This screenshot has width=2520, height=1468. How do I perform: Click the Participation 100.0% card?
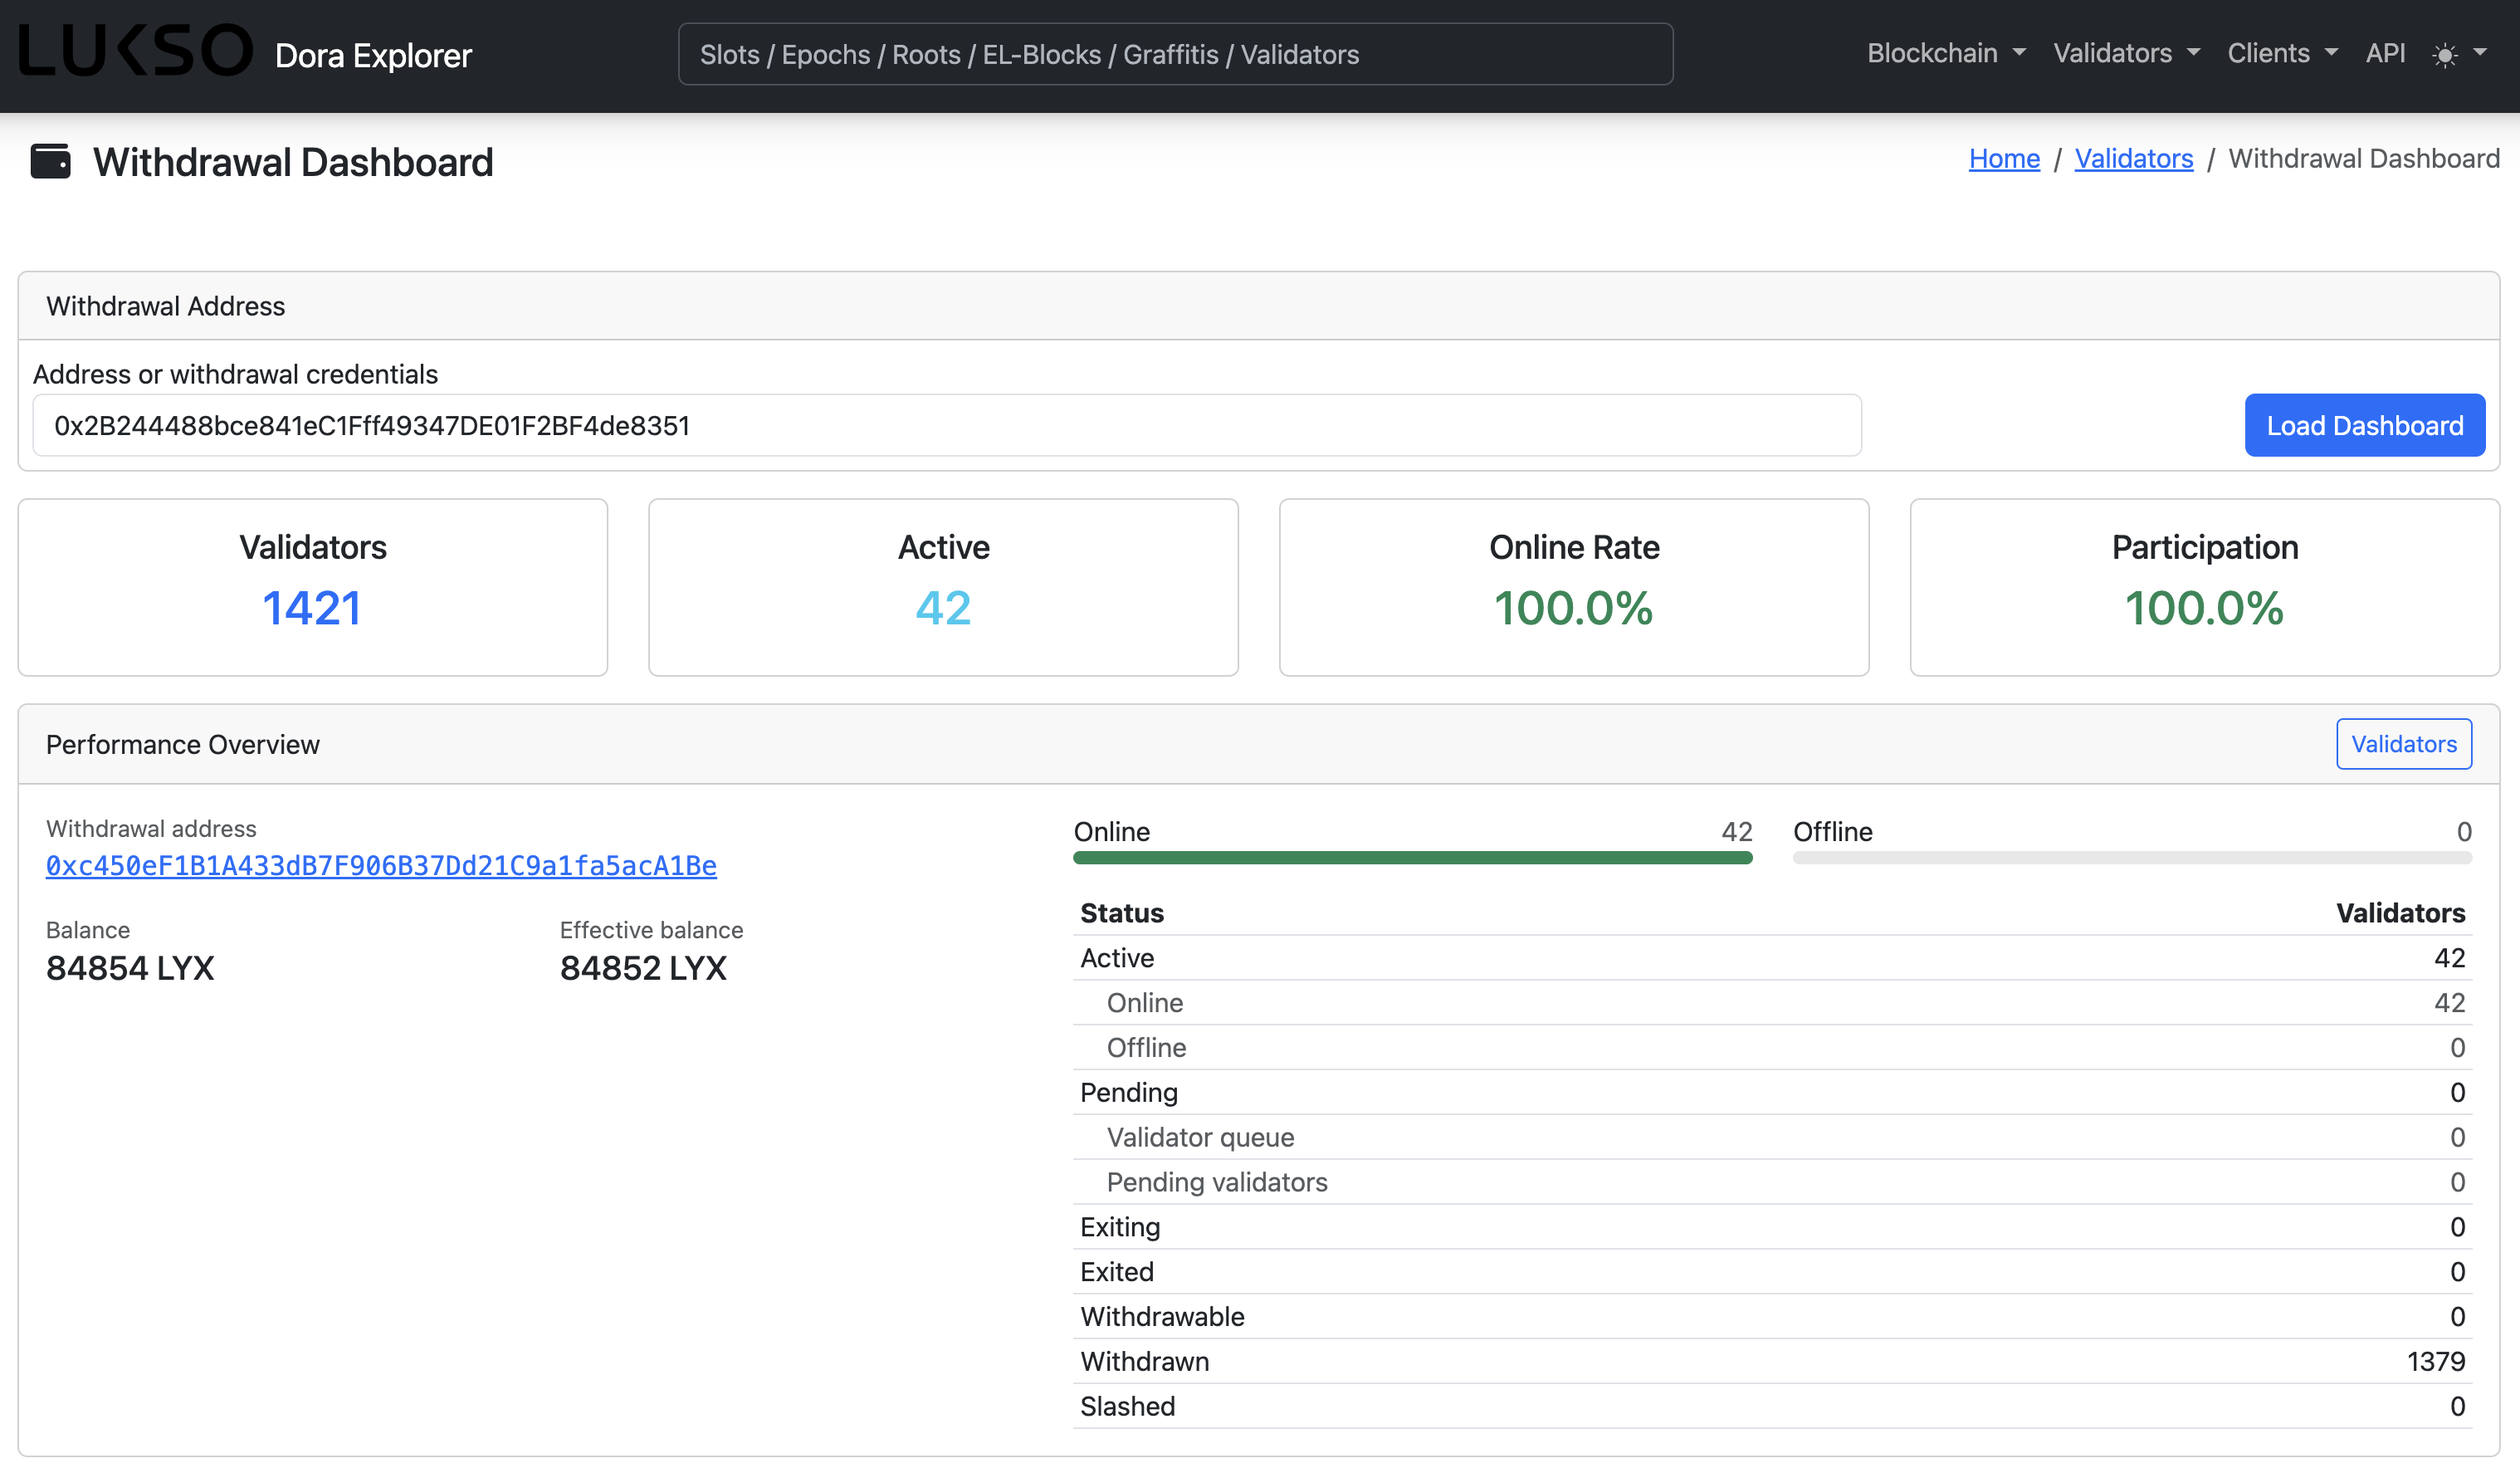(2204, 588)
